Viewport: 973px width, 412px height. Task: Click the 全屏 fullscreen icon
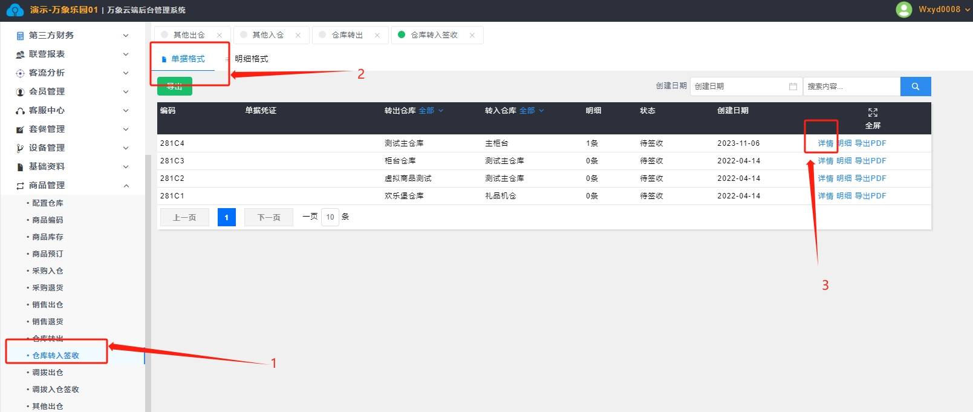coord(873,113)
